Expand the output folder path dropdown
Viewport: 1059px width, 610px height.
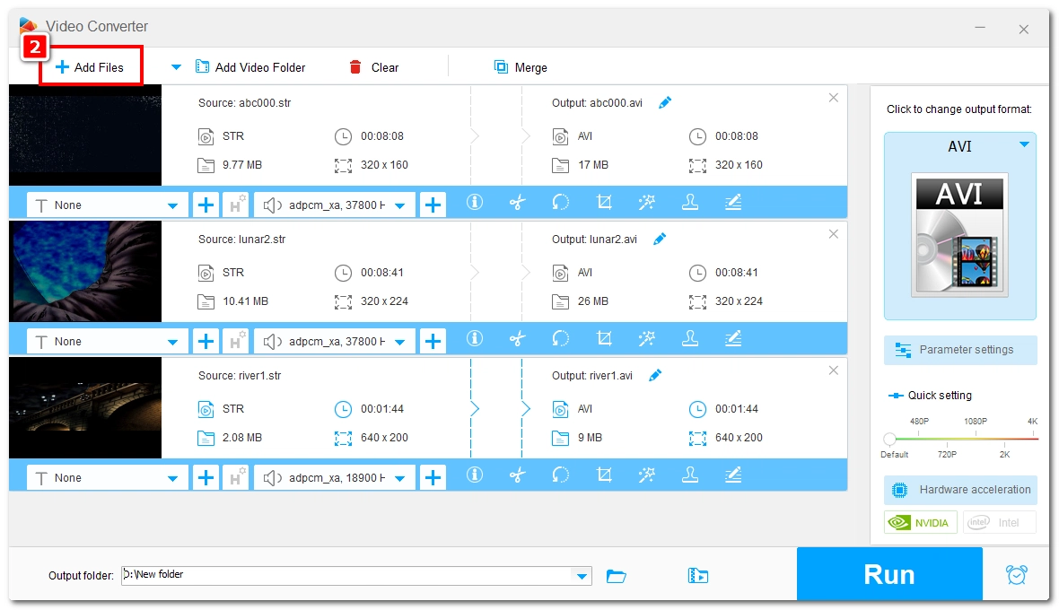(582, 576)
